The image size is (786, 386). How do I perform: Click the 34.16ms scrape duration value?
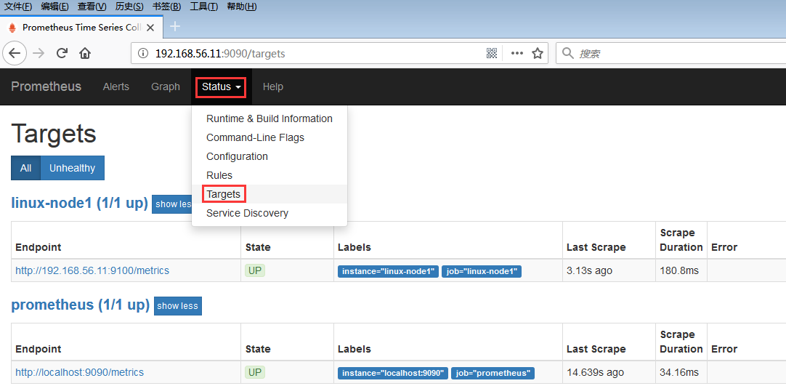point(679,372)
